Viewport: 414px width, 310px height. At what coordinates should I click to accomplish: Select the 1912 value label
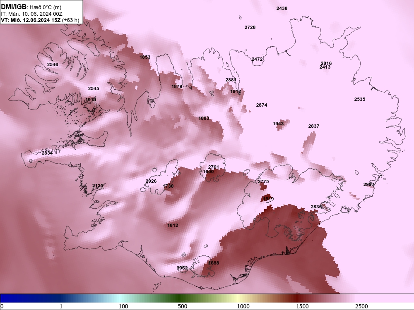(x=236, y=91)
